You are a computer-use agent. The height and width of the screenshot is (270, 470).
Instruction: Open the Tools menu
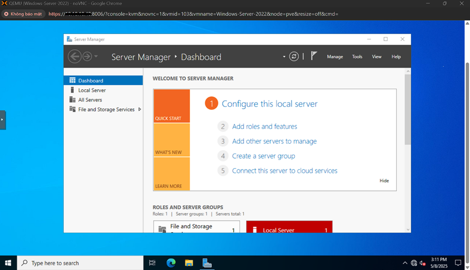point(357,57)
